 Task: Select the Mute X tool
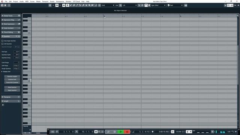pyautogui.click(x=86, y=5)
